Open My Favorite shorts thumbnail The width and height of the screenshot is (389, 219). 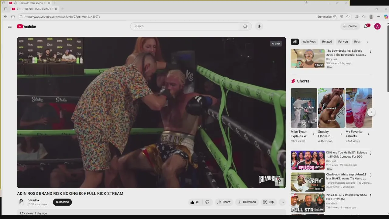[359, 108]
